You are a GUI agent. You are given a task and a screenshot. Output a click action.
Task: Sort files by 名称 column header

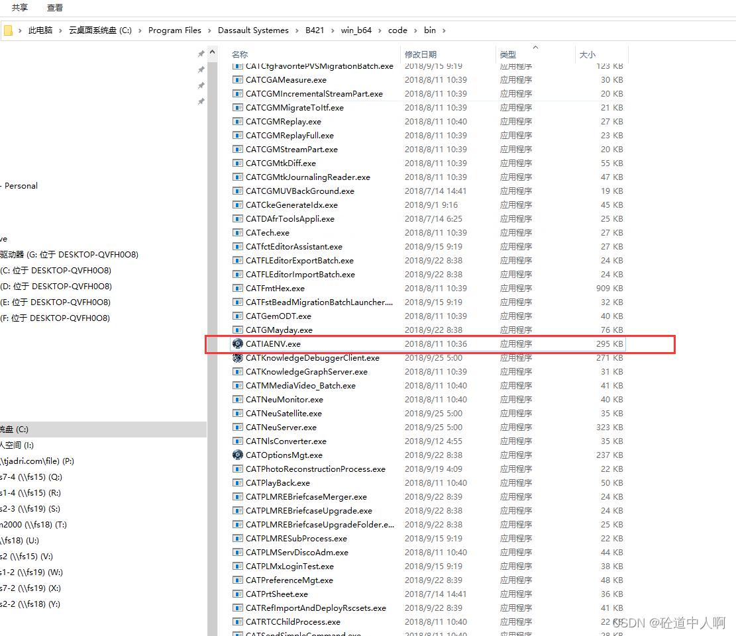coord(240,54)
